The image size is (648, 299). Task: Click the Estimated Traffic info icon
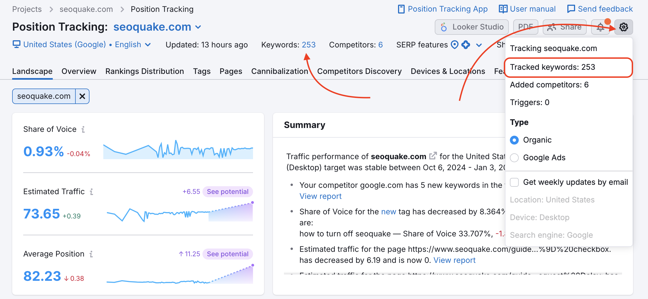pos(91,192)
